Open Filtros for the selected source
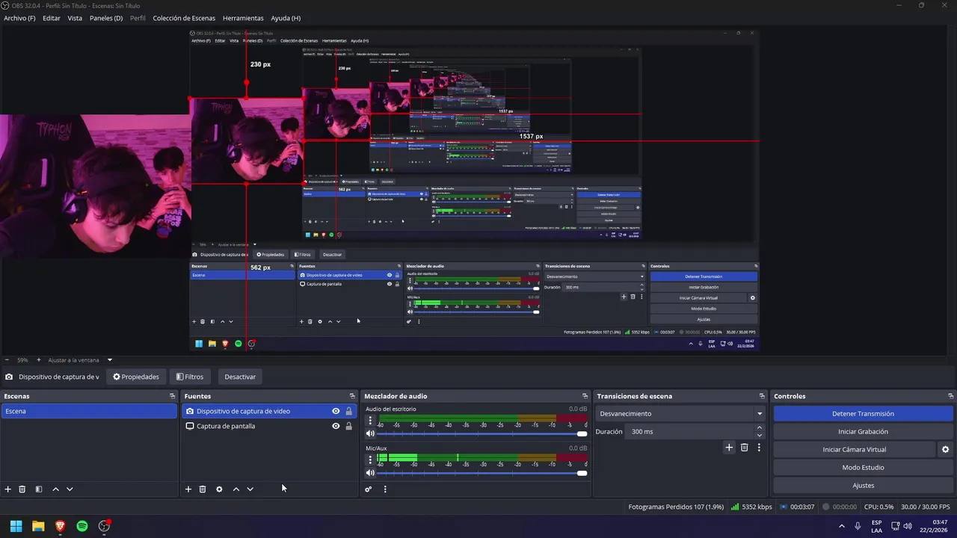This screenshot has width=957, height=538. 190,377
